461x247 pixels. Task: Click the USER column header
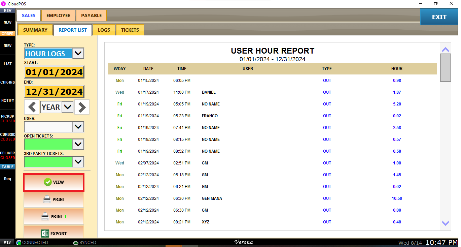248,69
